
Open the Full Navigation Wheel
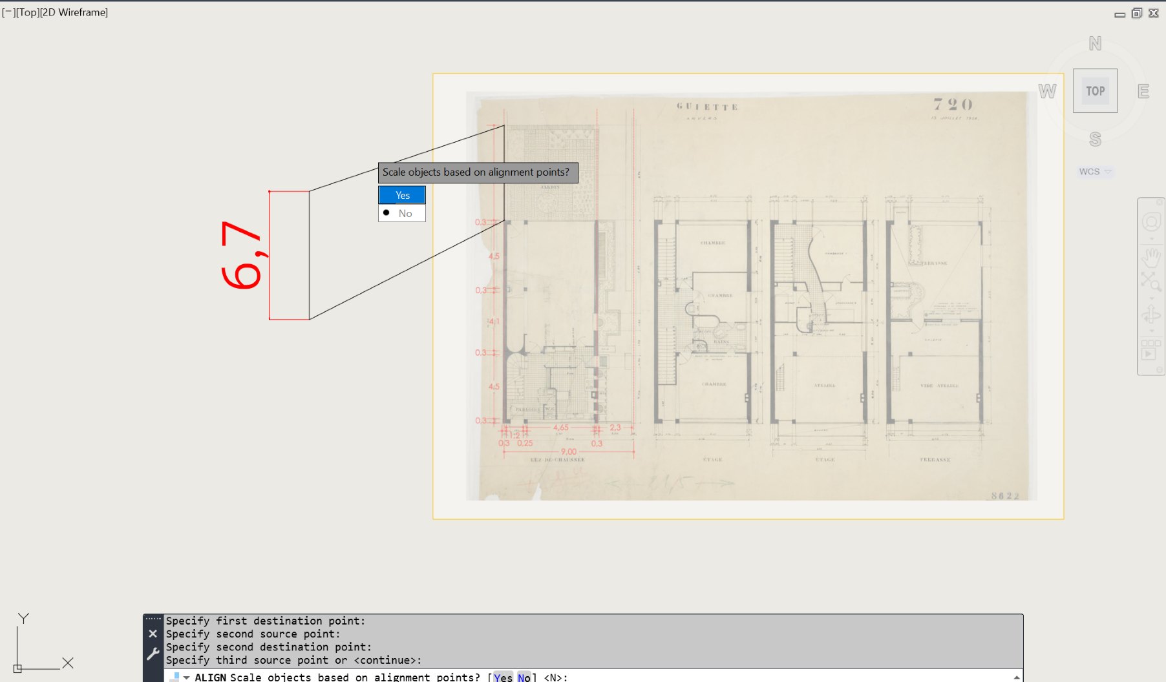click(1151, 222)
